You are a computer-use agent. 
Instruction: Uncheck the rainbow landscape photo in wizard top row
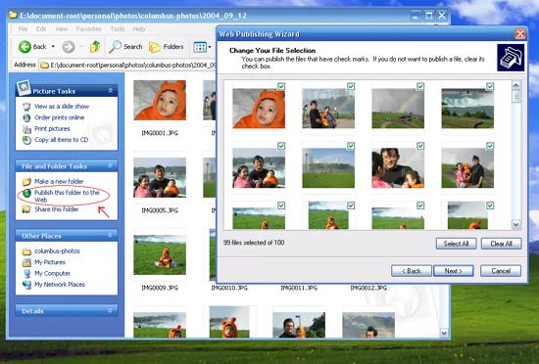click(420, 86)
